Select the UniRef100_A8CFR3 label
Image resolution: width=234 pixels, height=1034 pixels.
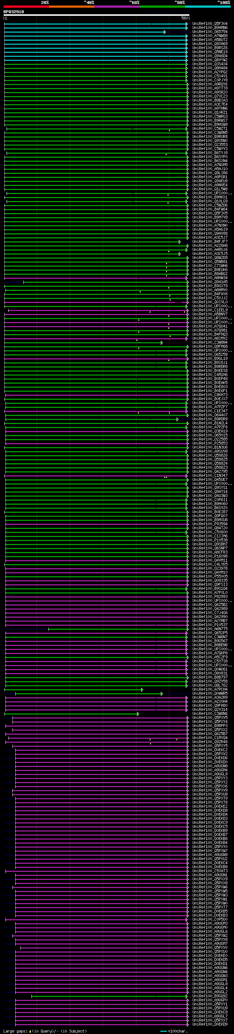click(x=210, y=552)
